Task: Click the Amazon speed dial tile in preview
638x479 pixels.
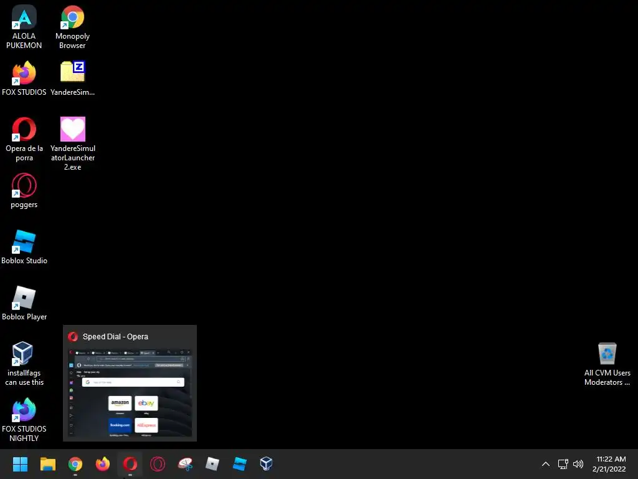Action: pos(120,403)
